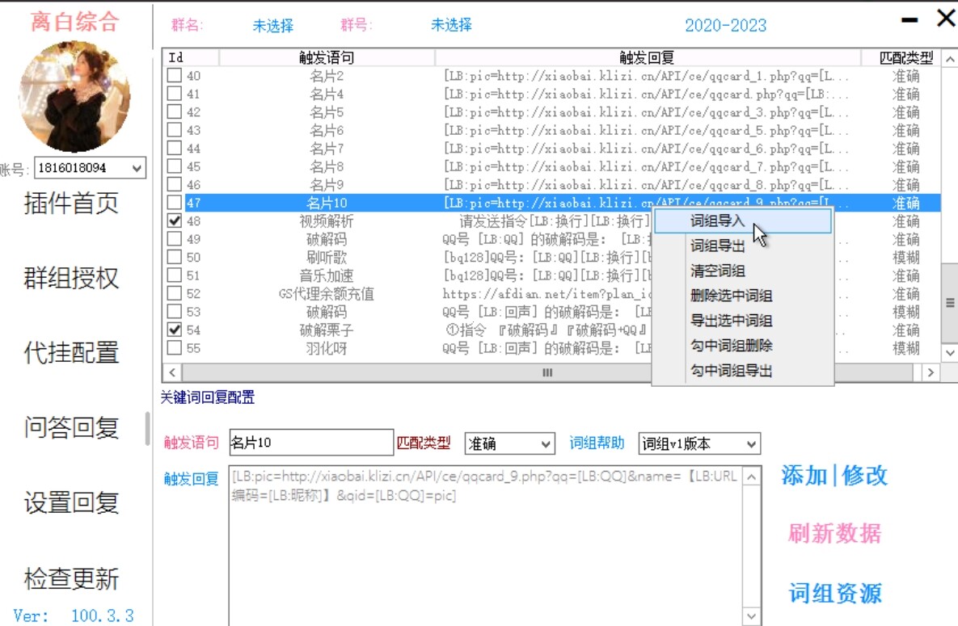
Task: Open the 设置回复 sidebar section
Action: click(x=73, y=503)
